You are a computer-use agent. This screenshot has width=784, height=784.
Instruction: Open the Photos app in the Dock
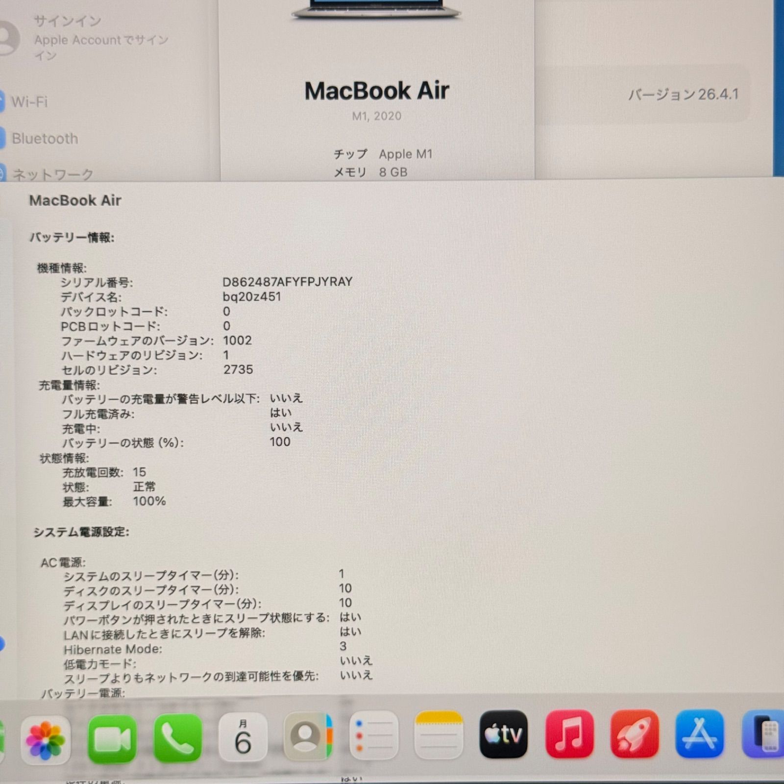coord(45,739)
